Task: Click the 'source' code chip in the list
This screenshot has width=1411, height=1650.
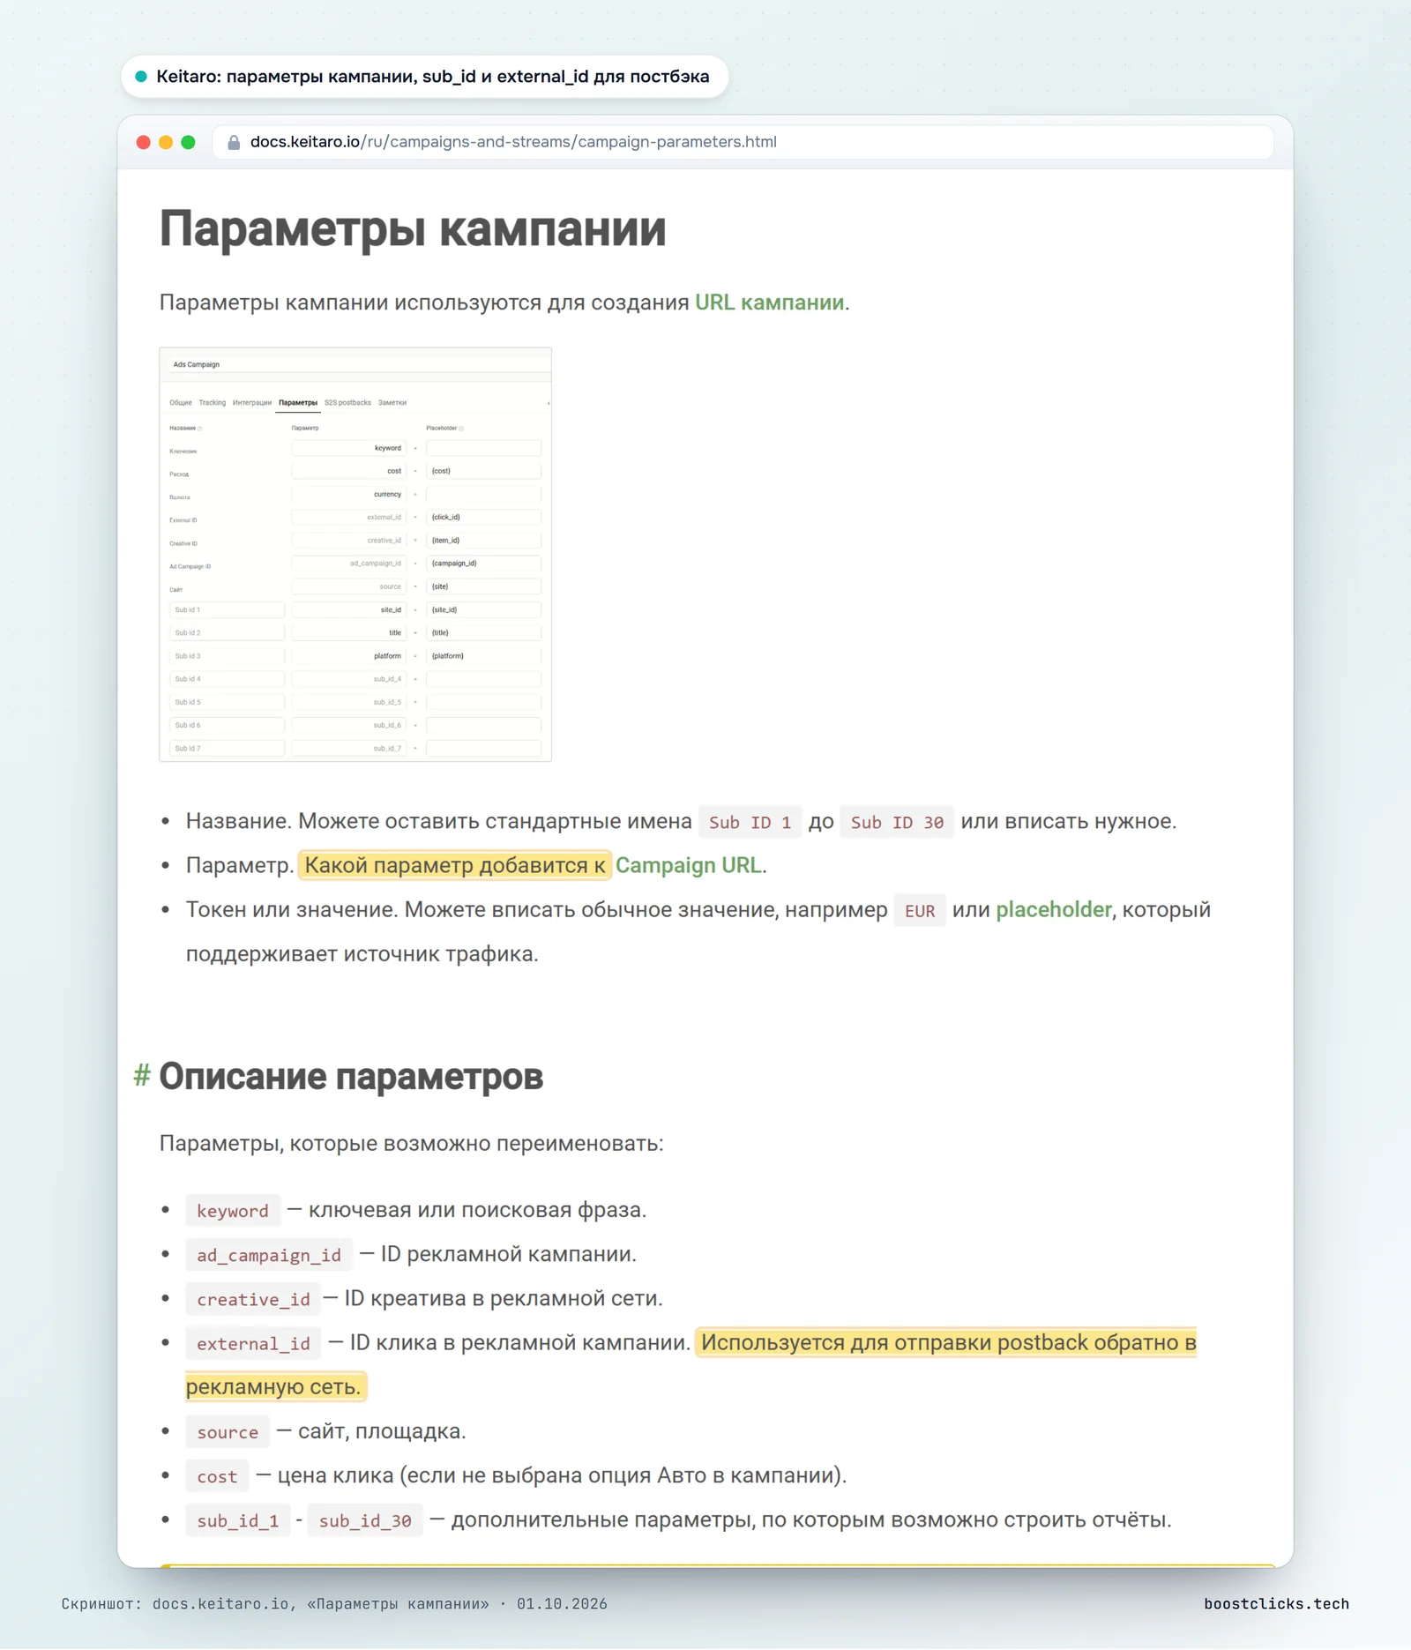Action: pos(228,1432)
